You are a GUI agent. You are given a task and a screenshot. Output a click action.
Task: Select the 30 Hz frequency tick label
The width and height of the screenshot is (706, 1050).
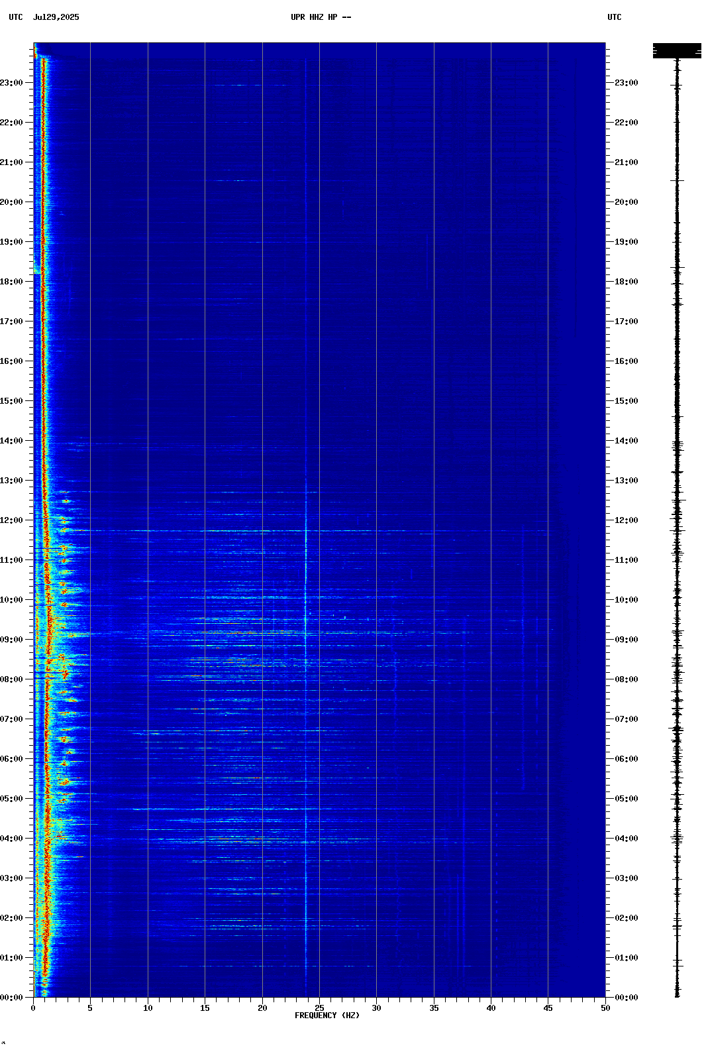tap(376, 1008)
